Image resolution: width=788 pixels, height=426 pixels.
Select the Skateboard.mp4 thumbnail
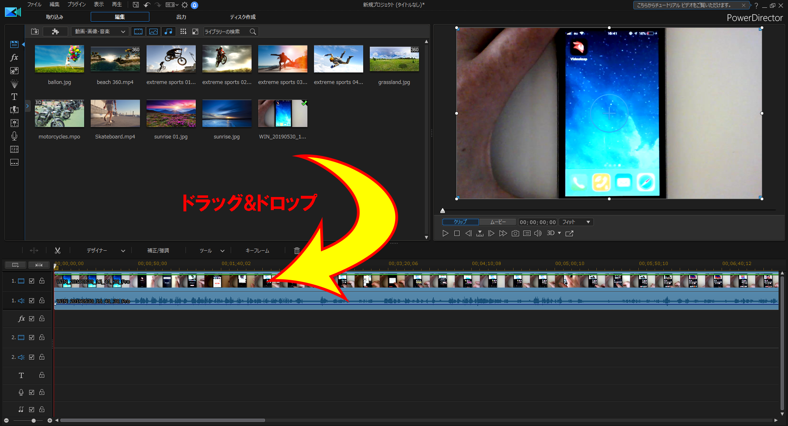point(115,113)
